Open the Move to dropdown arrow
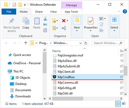The width and height of the screenshot is (129, 108). (57, 21)
